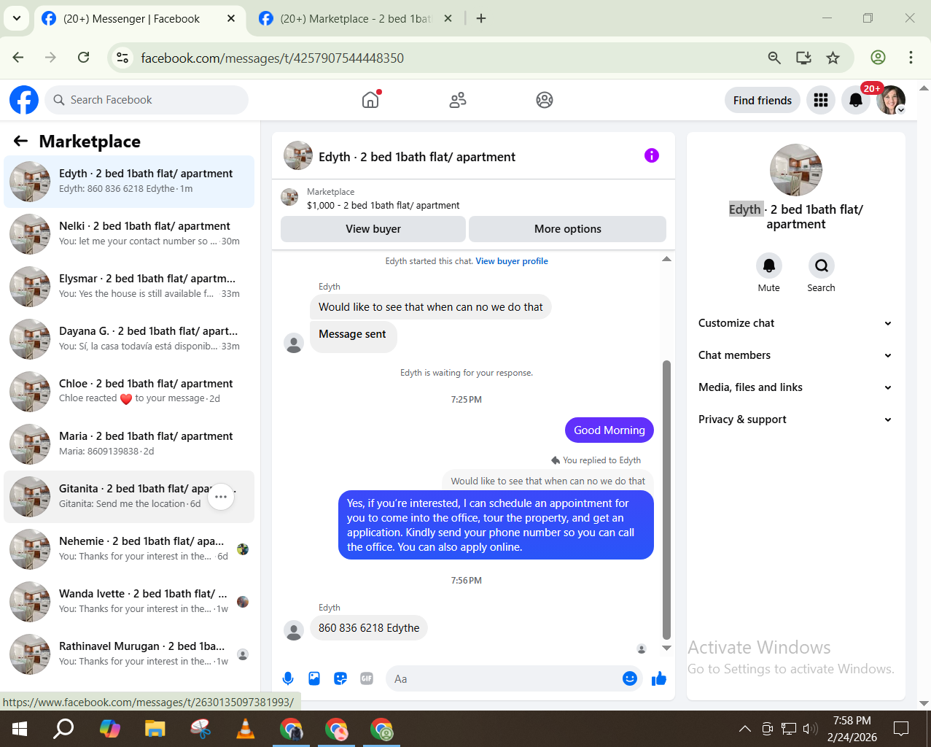This screenshot has height=747, width=931.
Task: Open the Friends icon in top navigation
Action: 458,100
